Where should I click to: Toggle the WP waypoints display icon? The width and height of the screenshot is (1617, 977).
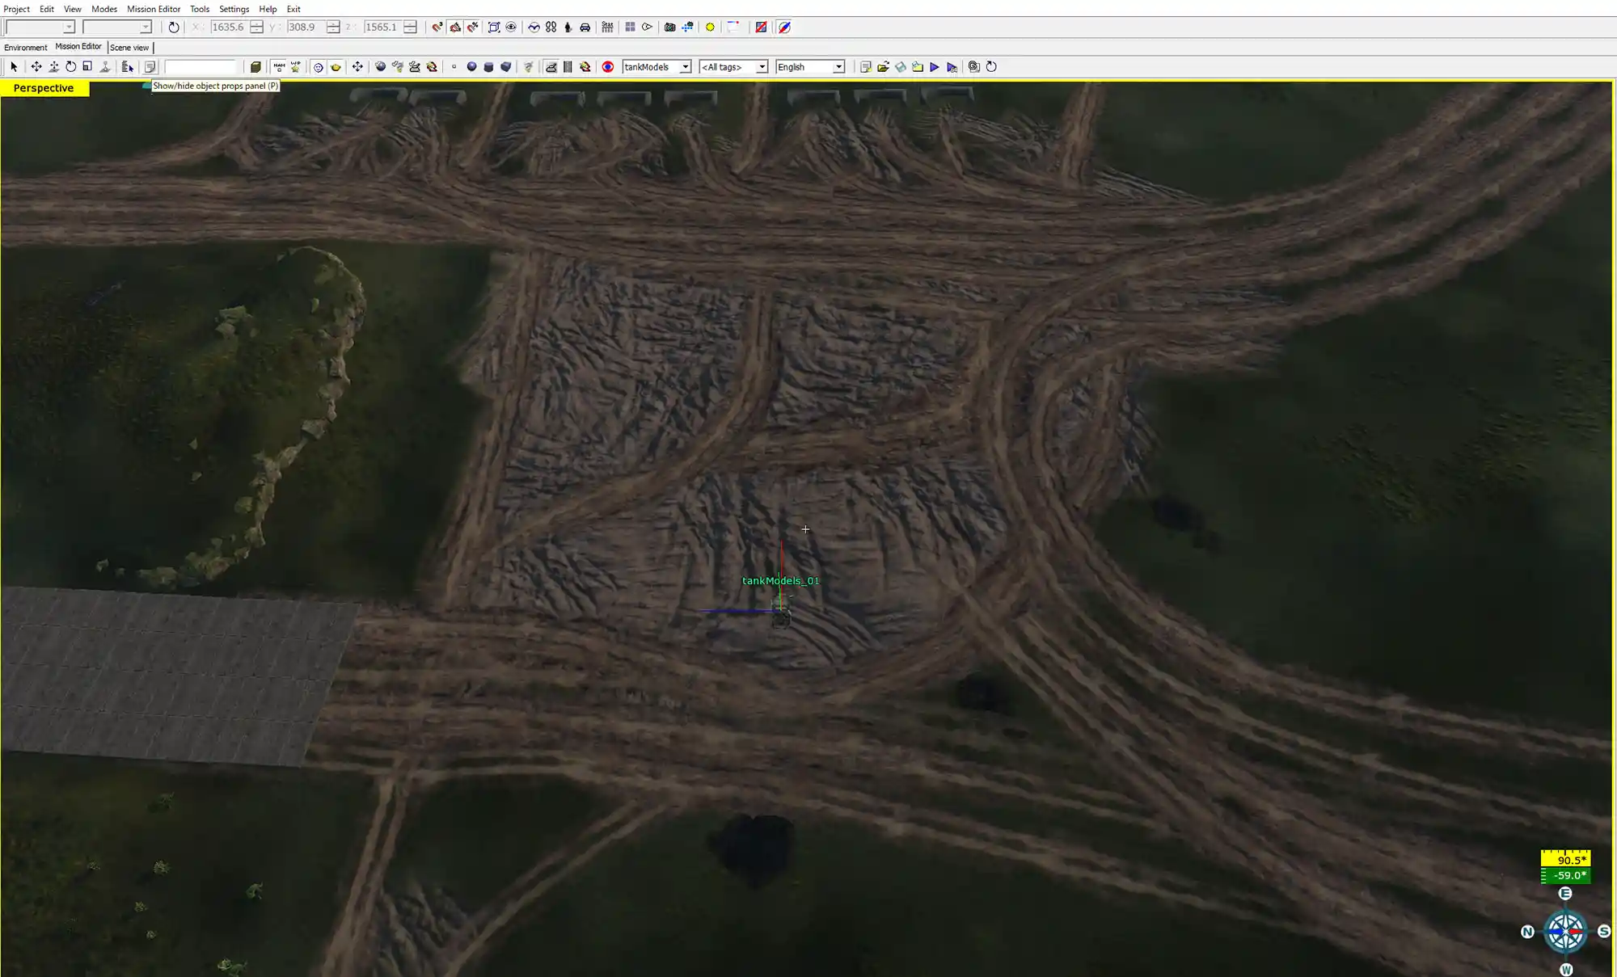(296, 67)
